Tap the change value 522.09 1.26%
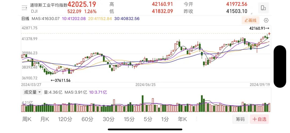This screenshot has width=290, height=133. 82,11
